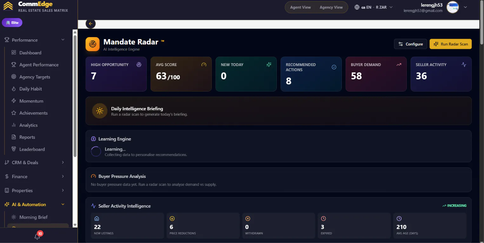Click the Mandate Radar orange logo icon

click(x=93, y=44)
